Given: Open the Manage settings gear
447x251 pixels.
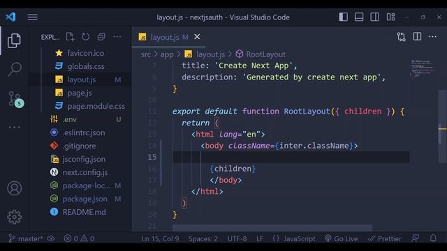Looking at the screenshot, I should 14,217.
